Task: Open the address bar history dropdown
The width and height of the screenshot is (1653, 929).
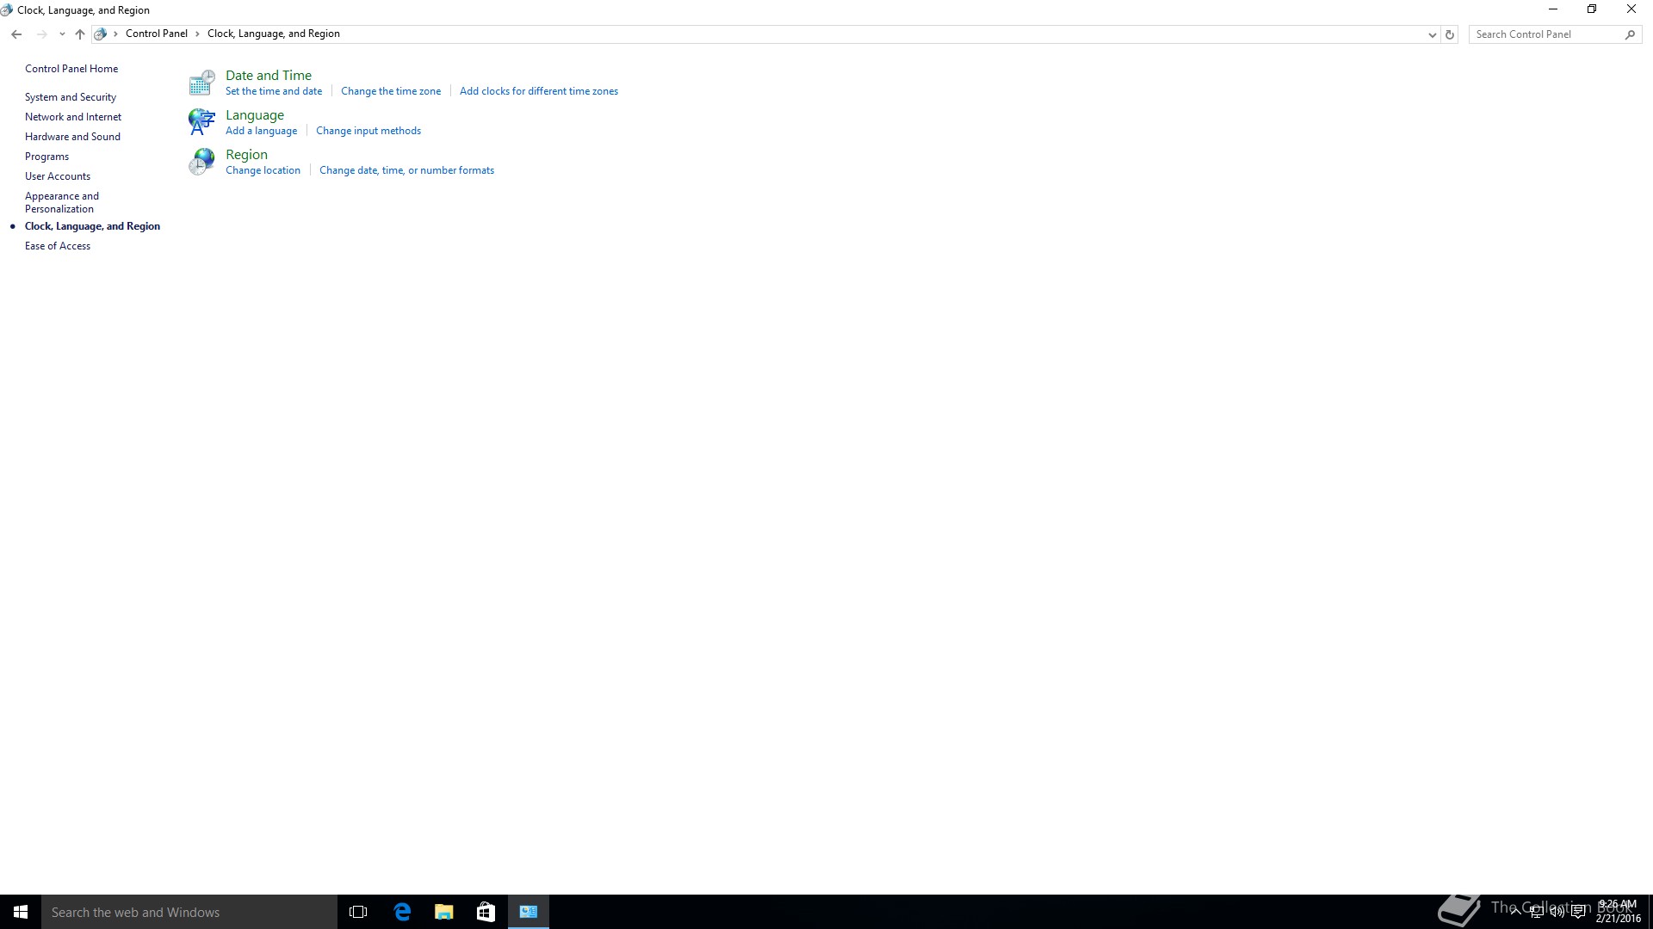Action: (x=1432, y=34)
